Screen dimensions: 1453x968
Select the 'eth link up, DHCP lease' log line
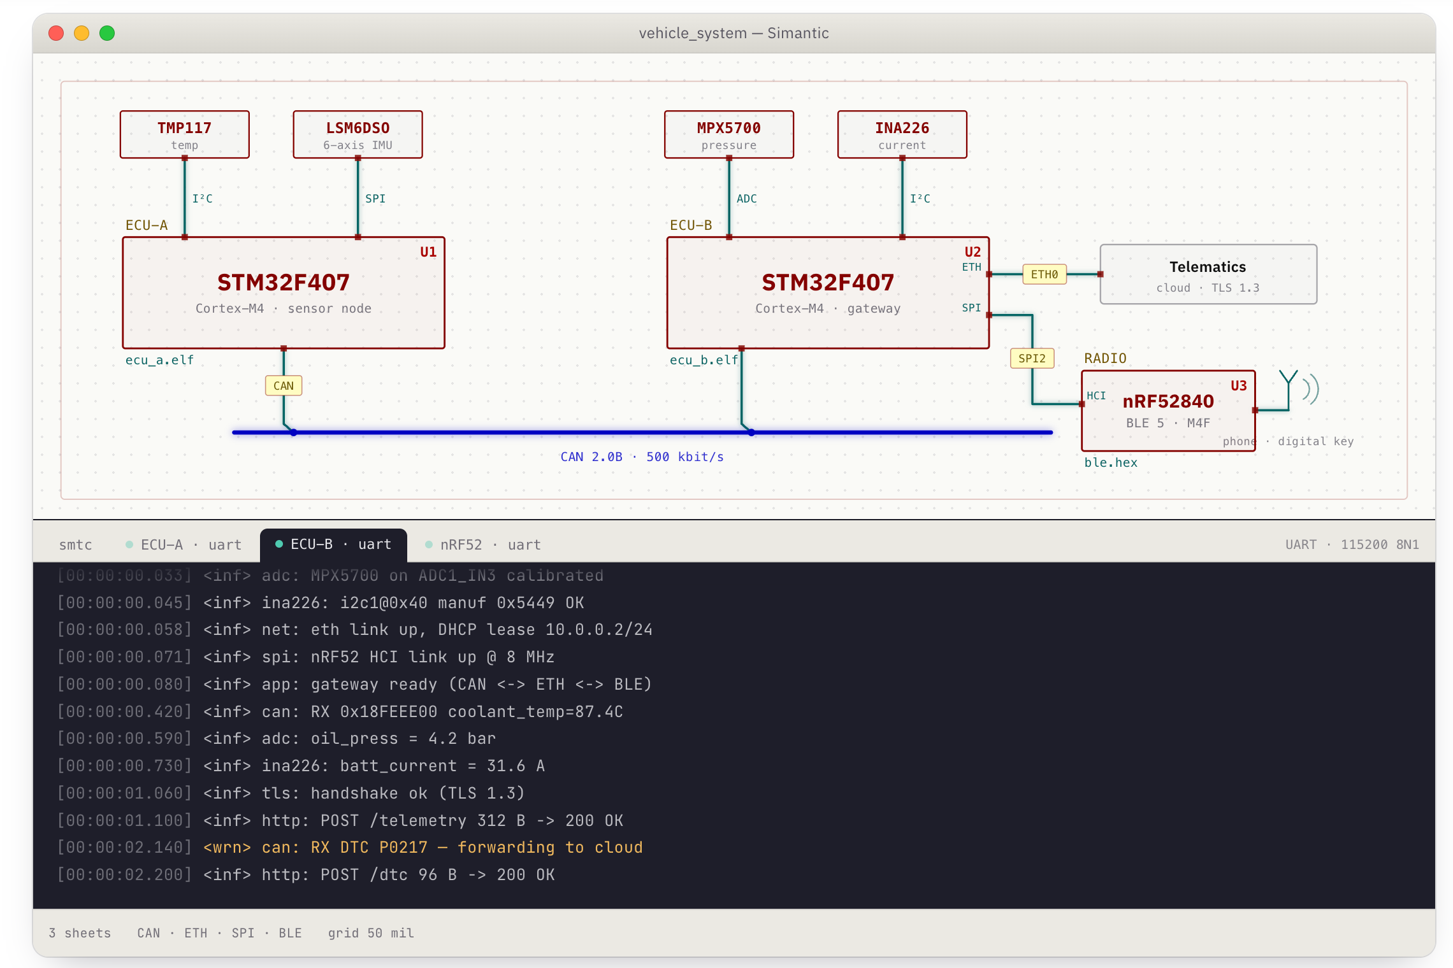[x=355, y=630]
